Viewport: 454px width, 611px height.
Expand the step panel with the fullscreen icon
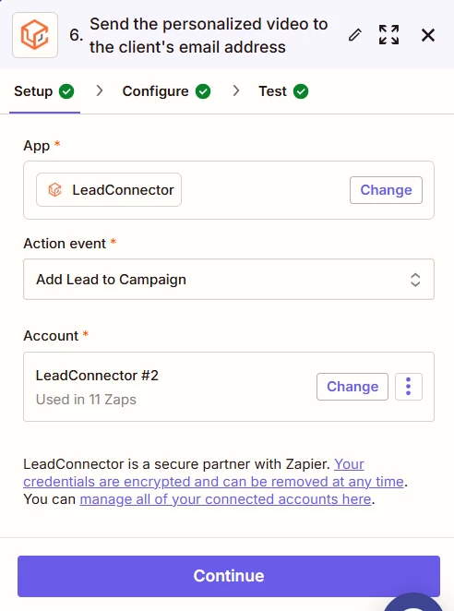[388, 35]
